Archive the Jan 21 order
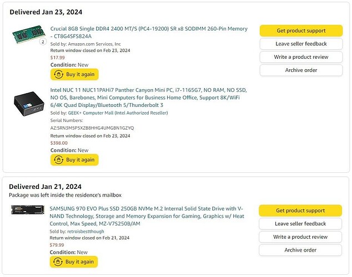This screenshot has width=352, height=277. [300, 250]
